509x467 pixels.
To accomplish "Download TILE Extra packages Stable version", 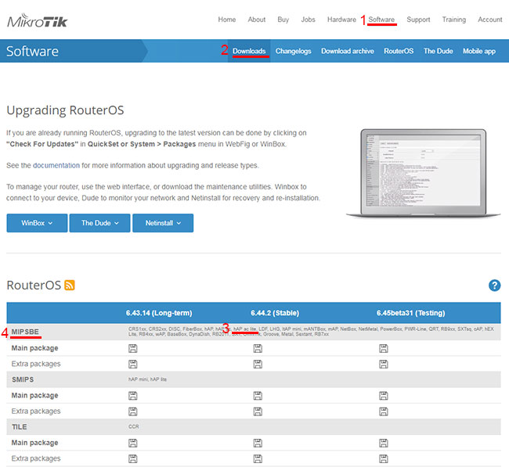I will 258,458.
